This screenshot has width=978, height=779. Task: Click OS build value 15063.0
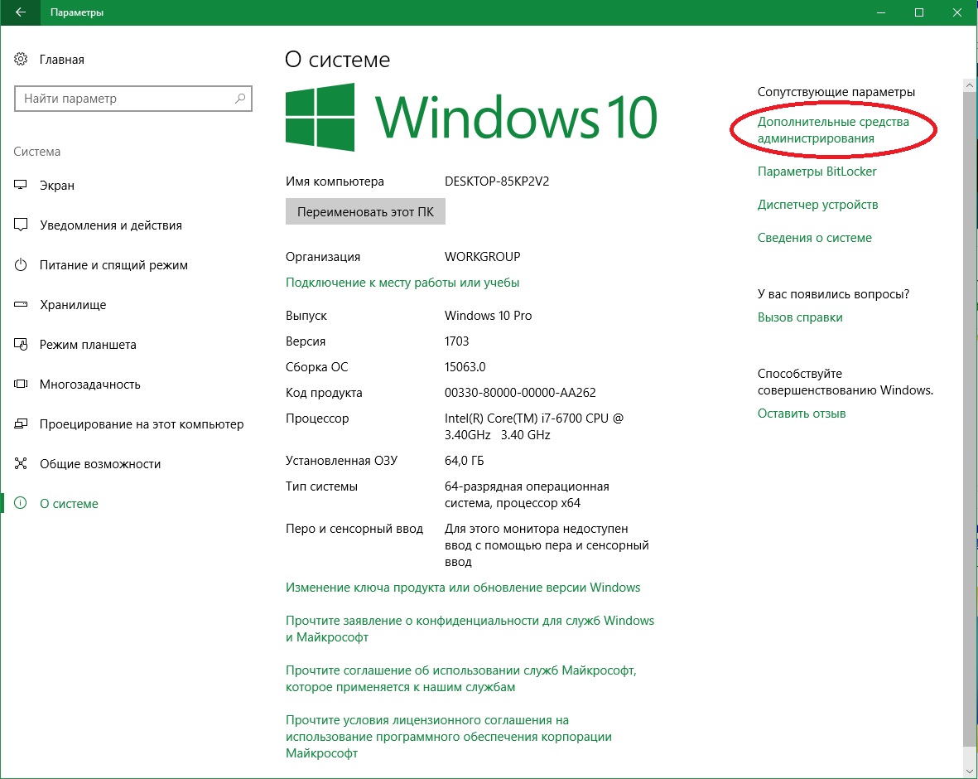[x=465, y=367]
